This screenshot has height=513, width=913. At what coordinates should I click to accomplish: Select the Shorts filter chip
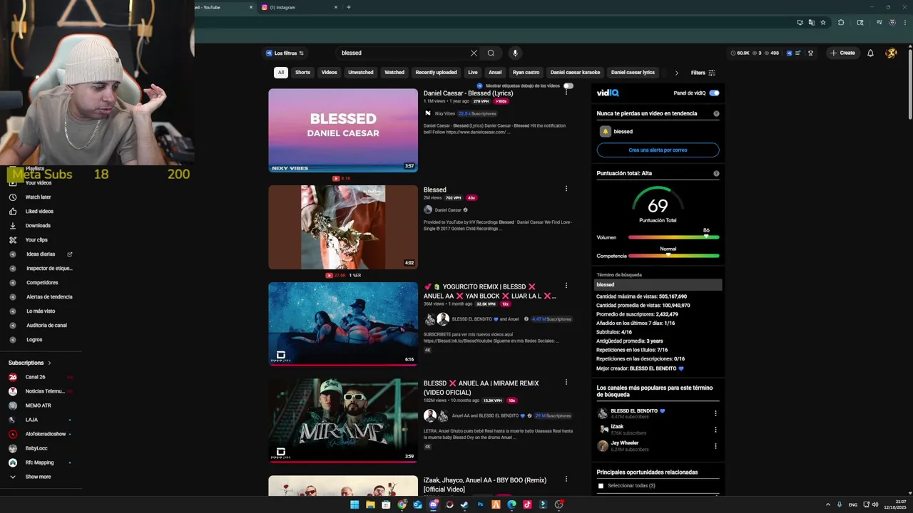pyautogui.click(x=303, y=73)
